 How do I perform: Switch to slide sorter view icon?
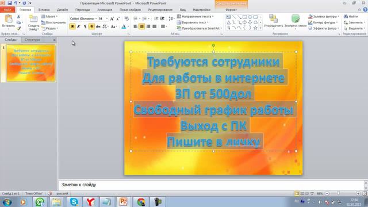[x=302, y=194]
